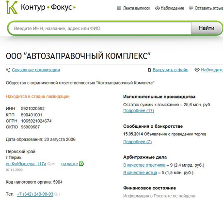
Task: Click address link ул Куйбышева, 117а
Action: pos(26,164)
